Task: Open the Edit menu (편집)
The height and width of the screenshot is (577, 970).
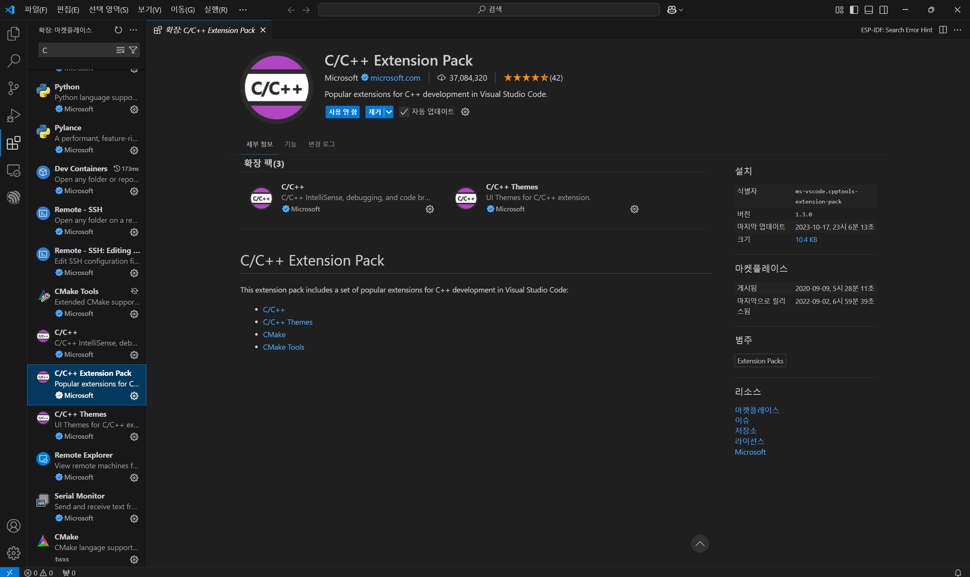Action: tap(68, 10)
